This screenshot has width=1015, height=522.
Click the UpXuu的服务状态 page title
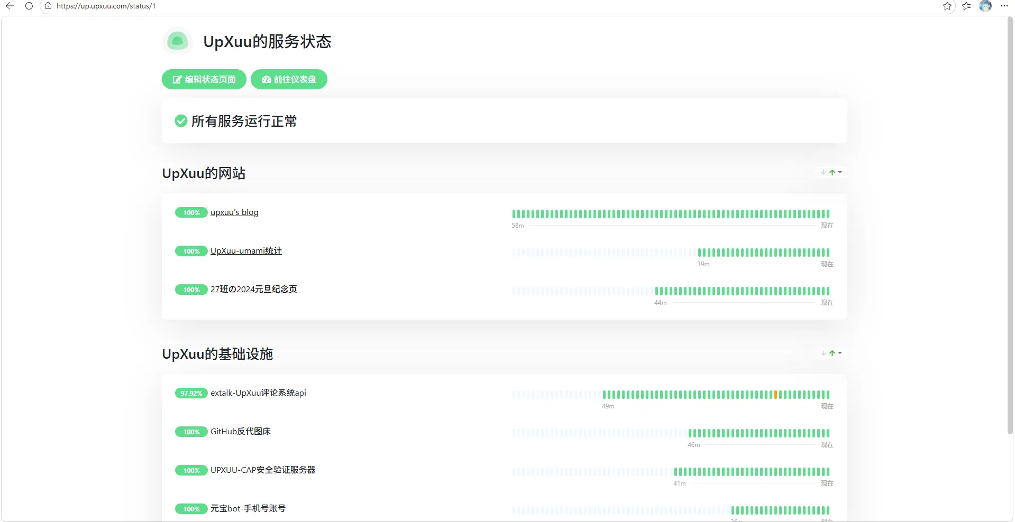[267, 41]
